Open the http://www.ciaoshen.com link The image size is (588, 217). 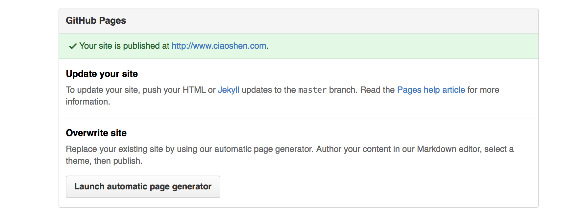click(219, 46)
